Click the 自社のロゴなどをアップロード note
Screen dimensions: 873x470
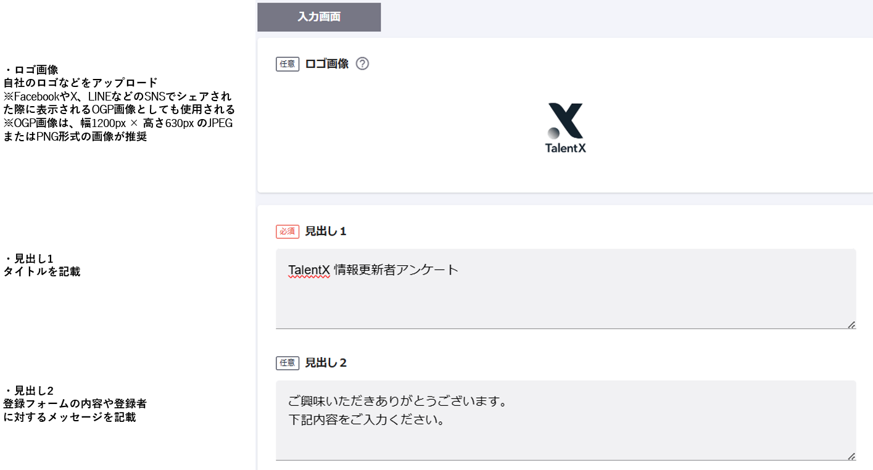tap(80, 83)
